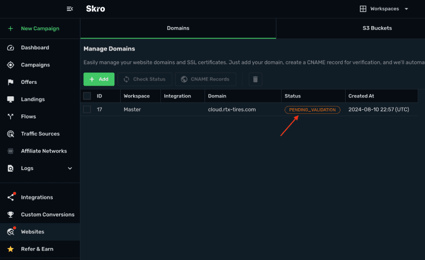Click the cloud.rtx-tires.com domain cell
The image size is (425, 260).
coord(232,109)
